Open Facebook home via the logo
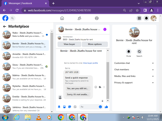162x121 pixels. pyautogui.click(x=5, y=18)
